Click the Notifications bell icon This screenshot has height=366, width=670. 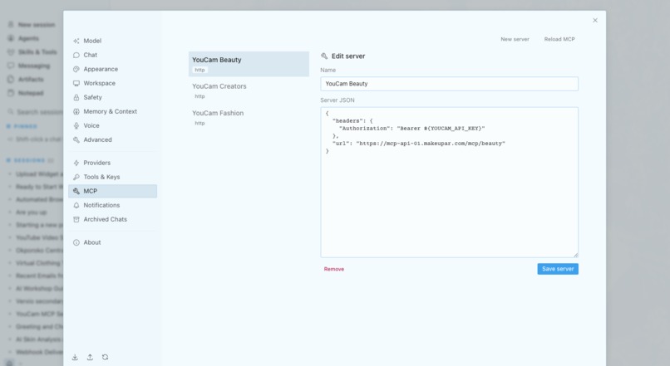click(76, 205)
